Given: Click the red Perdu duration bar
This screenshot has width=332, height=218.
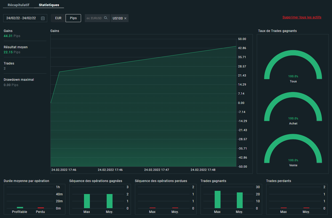Looking at the screenshot, I should (41, 208).
